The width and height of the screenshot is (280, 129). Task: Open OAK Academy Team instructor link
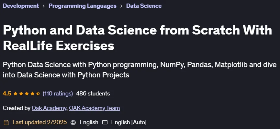click(x=94, y=108)
